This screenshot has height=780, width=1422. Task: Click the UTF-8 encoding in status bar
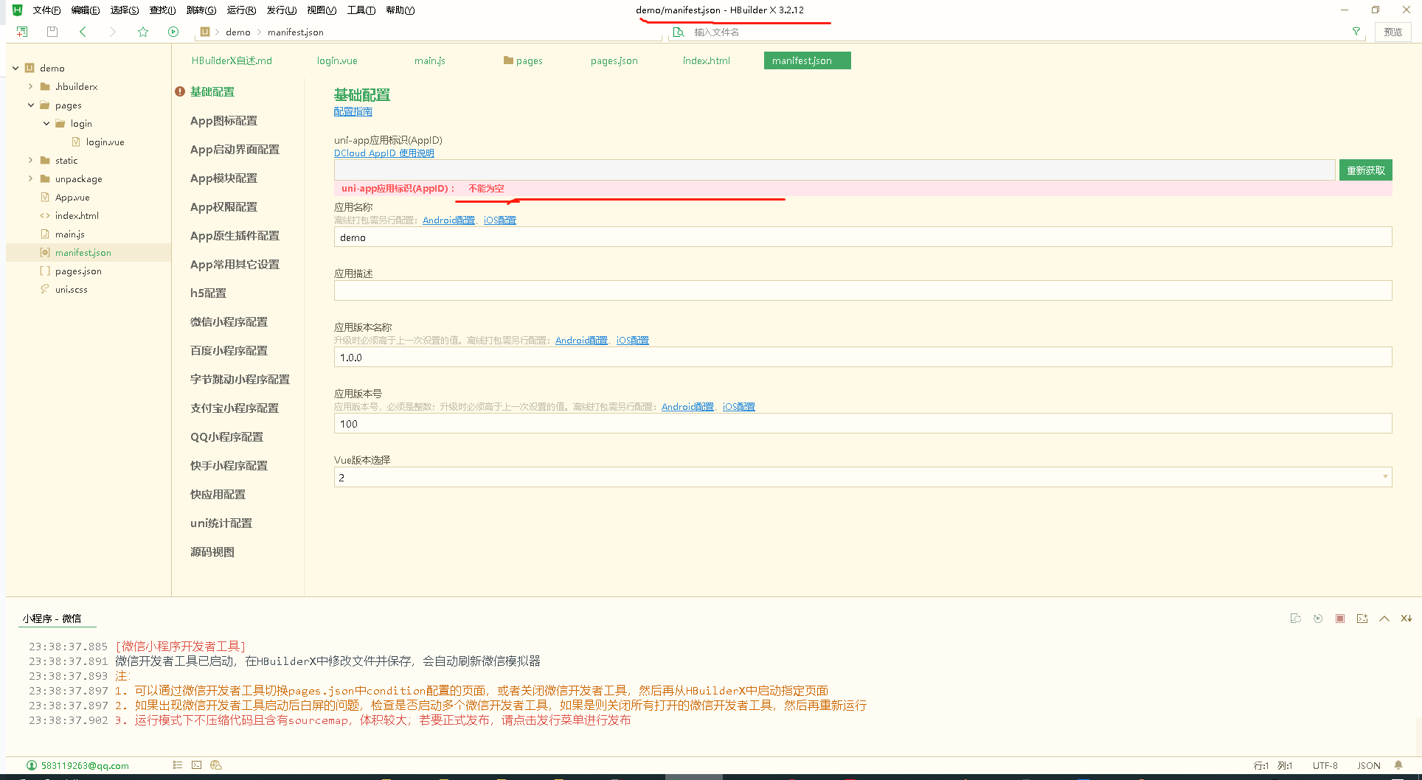1325,766
